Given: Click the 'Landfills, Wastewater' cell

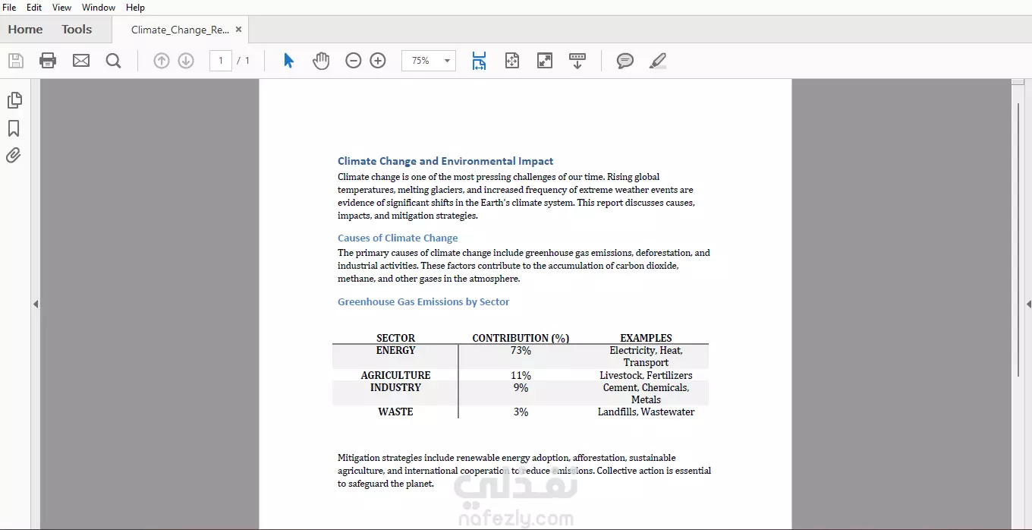Looking at the screenshot, I should tap(646, 412).
